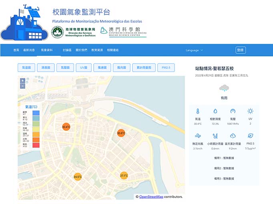273x204 pixels.
Task: Click the red >33 legend color swatch
Action: tap(36, 145)
